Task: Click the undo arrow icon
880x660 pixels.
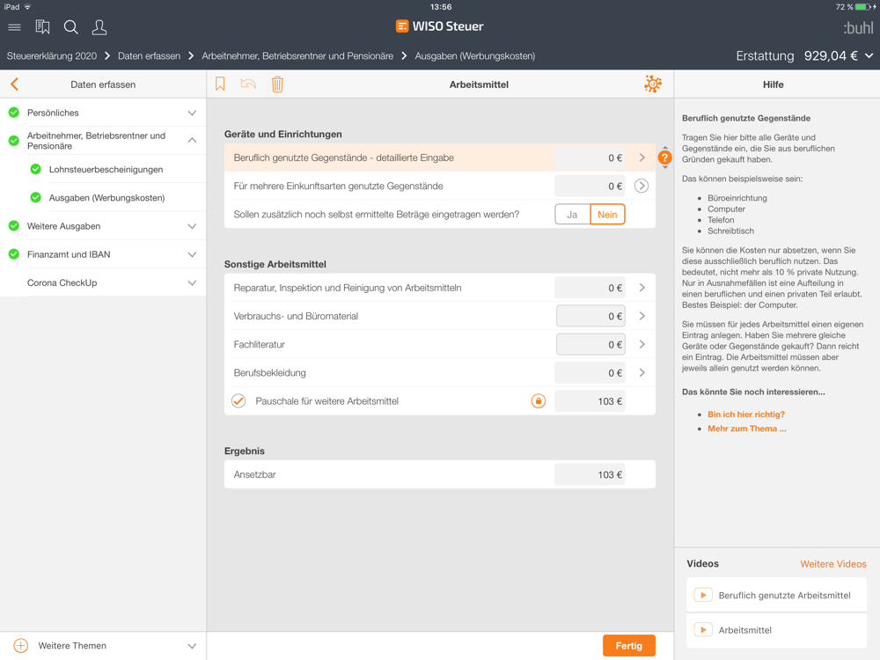Action: (248, 84)
